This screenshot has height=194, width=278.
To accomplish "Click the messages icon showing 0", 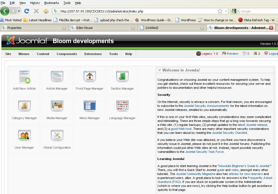I will tap(244, 53).
